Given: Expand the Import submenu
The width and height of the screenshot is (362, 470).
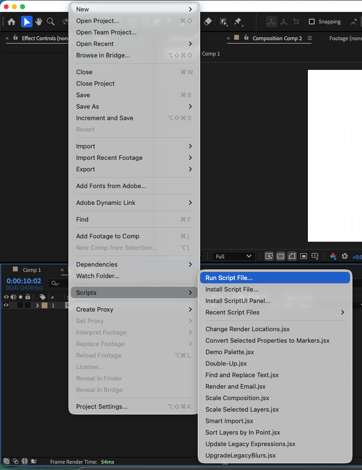Looking at the screenshot, I should coord(134,146).
